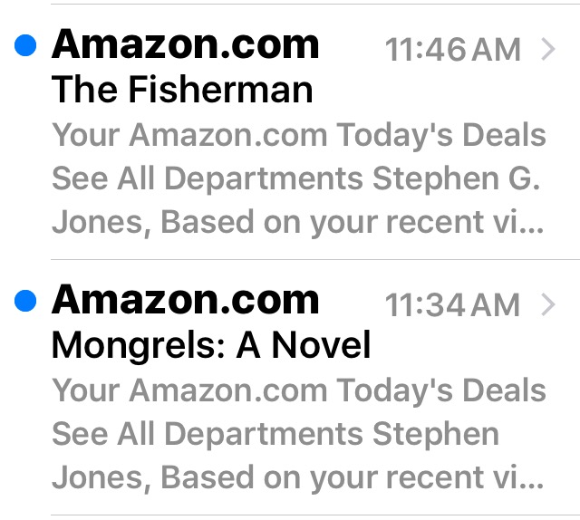Click the 11:46 AM timestamp
Image resolution: width=580 pixels, height=520 pixels.
pos(453,51)
